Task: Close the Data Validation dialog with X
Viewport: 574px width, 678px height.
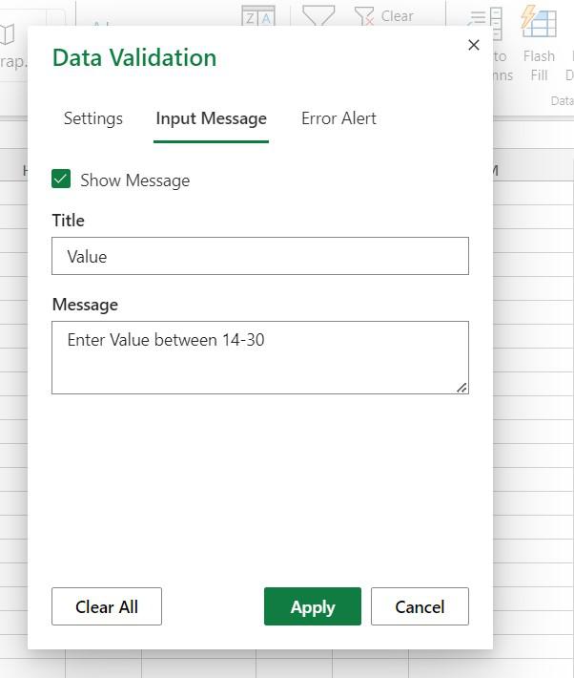Action: pos(473,45)
